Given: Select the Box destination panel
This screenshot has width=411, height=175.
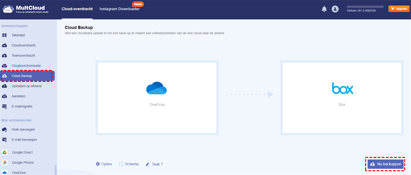Looking at the screenshot, I should (342, 98).
